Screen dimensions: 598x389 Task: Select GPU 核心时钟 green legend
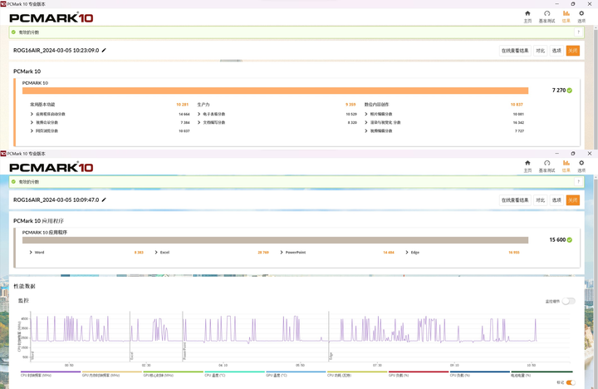[x=173, y=374]
